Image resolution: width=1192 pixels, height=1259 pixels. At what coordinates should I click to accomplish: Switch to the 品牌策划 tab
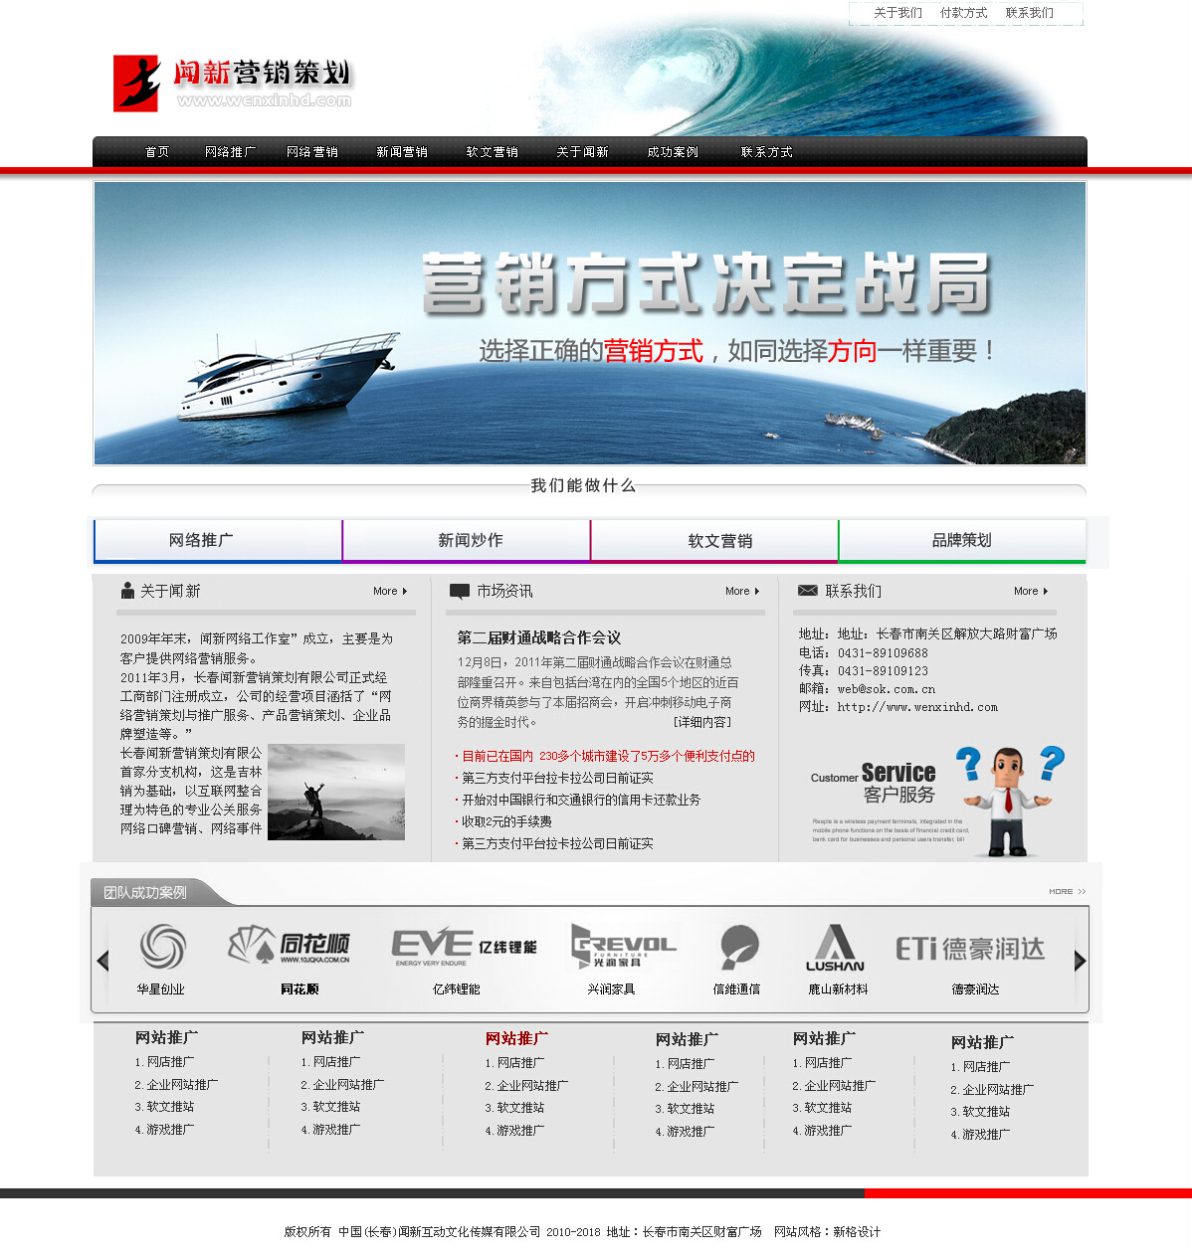point(961,540)
